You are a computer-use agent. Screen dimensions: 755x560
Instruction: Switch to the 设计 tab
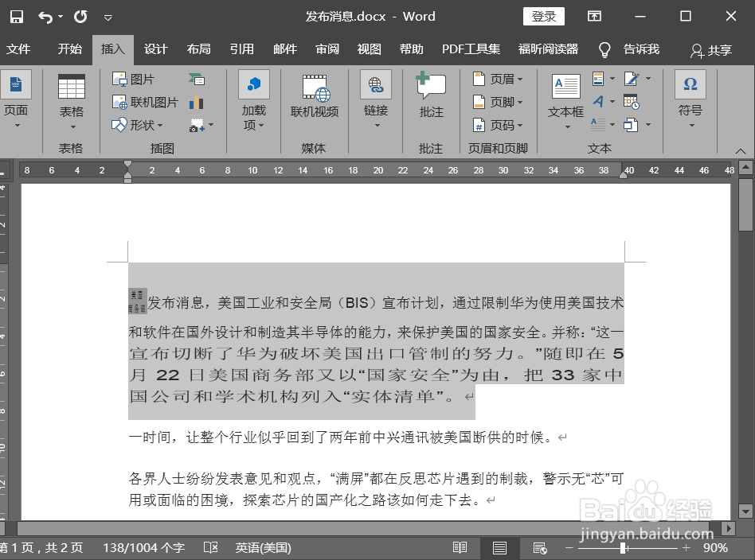point(155,49)
